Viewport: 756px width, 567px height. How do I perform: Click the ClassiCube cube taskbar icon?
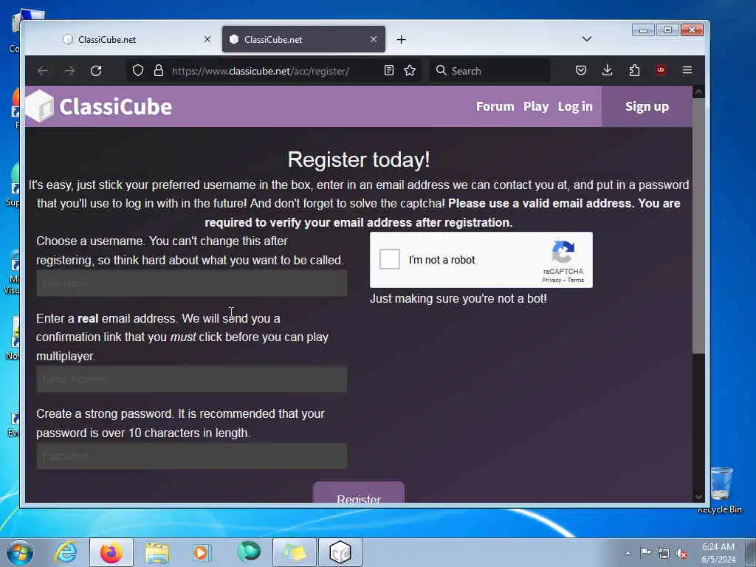click(x=340, y=552)
